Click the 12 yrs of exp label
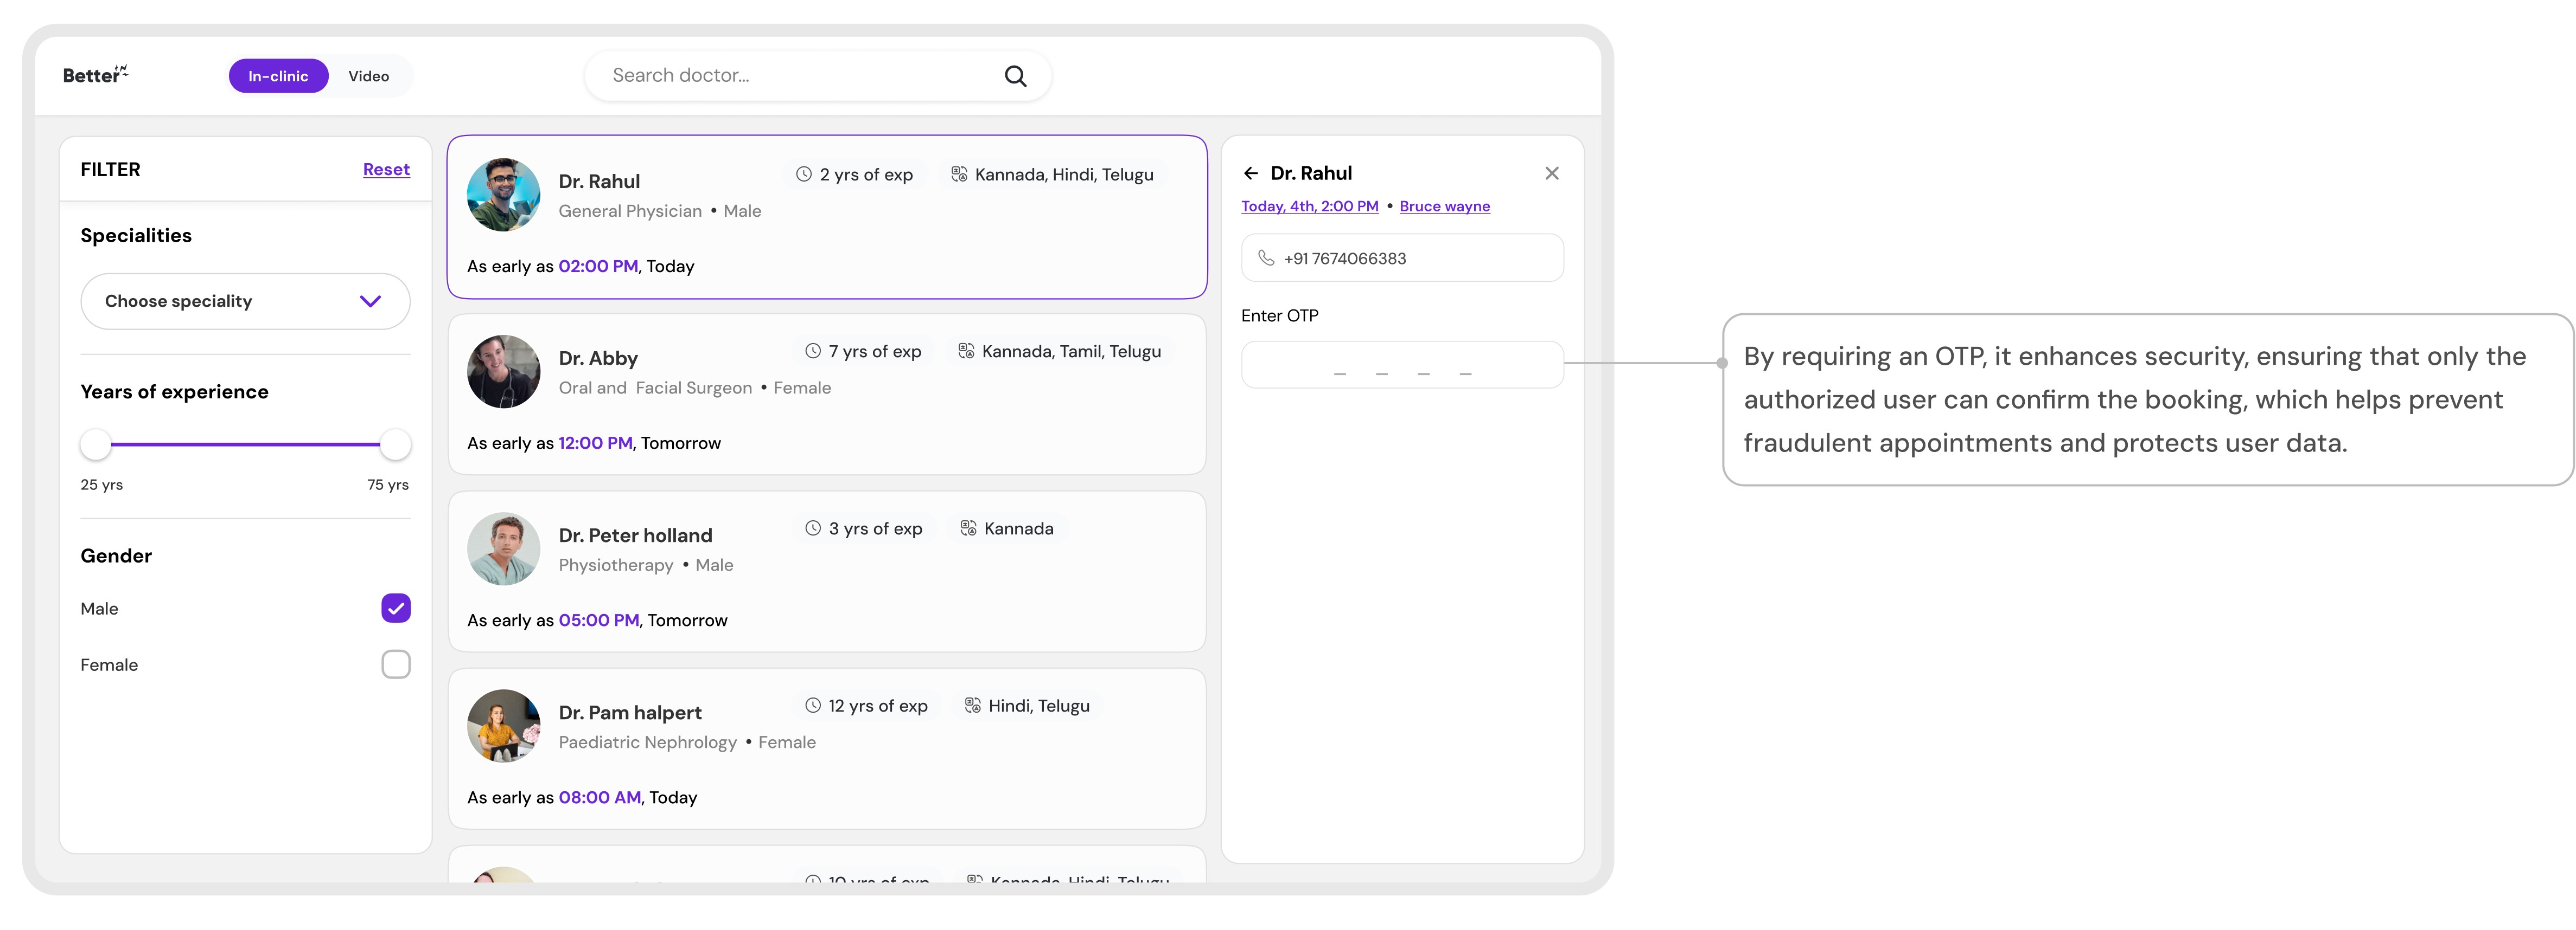Viewport: 2576px width, 930px height. [x=878, y=706]
